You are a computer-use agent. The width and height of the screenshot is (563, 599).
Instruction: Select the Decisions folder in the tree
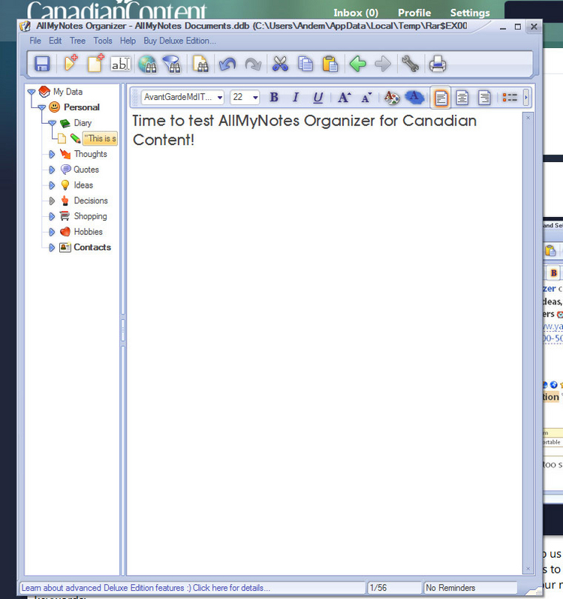[91, 200]
